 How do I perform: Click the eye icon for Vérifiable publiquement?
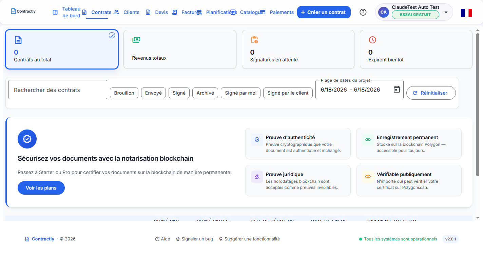[368, 177]
